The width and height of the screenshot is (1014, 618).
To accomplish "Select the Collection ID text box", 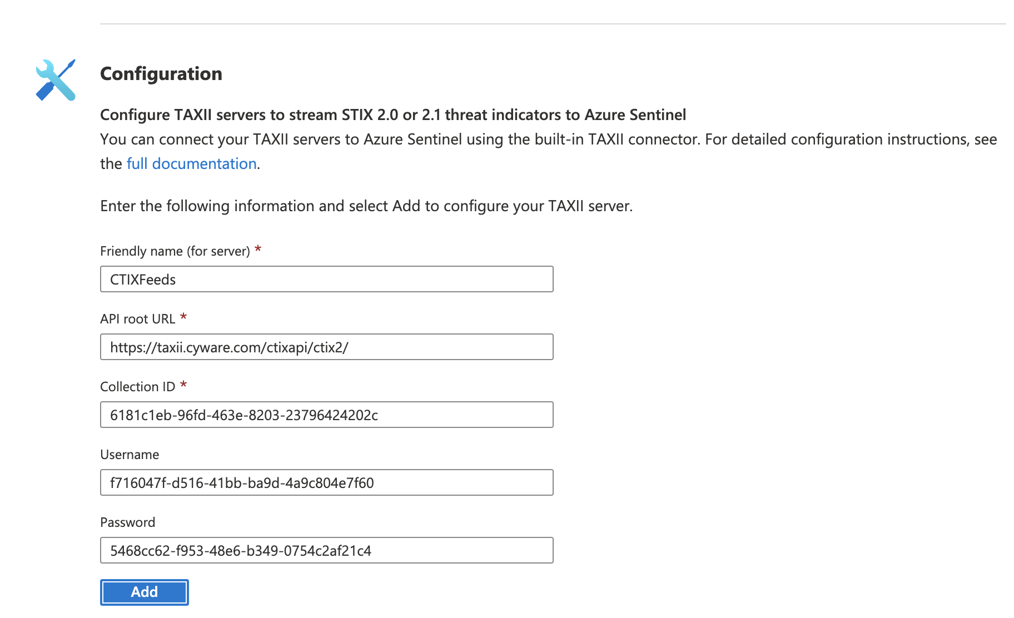I will tap(326, 415).
